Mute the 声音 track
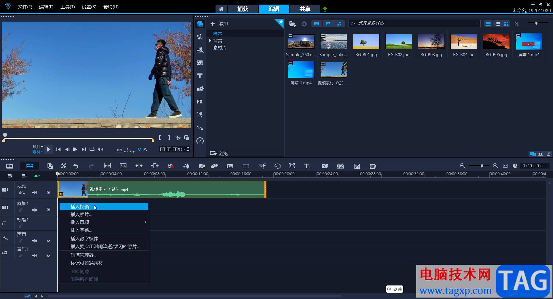Viewport: 553px width, 299px height. click(x=35, y=241)
